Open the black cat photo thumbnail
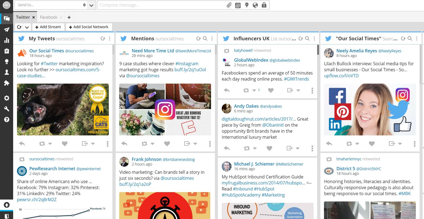Viewport: 424px width, 219px height. tap(63, 109)
